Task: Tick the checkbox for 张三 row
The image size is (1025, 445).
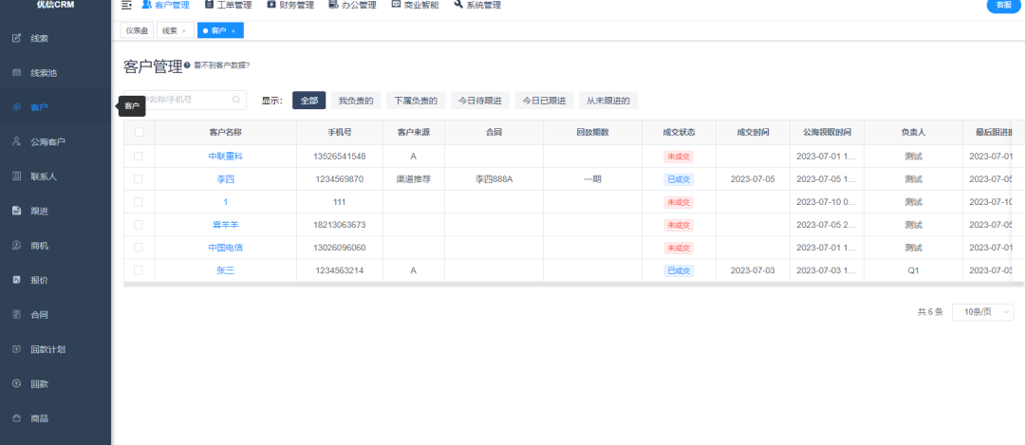Action: [x=139, y=270]
